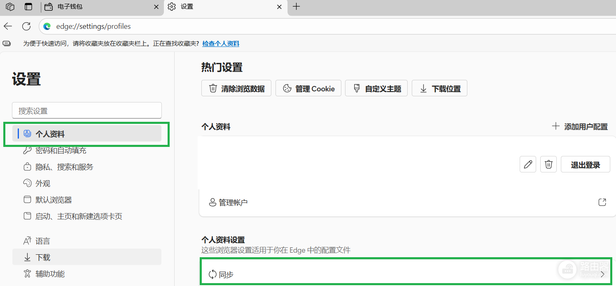Go back with the back arrow
This screenshot has height=286, width=616.
pyautogui.click(x=8, y=26)
